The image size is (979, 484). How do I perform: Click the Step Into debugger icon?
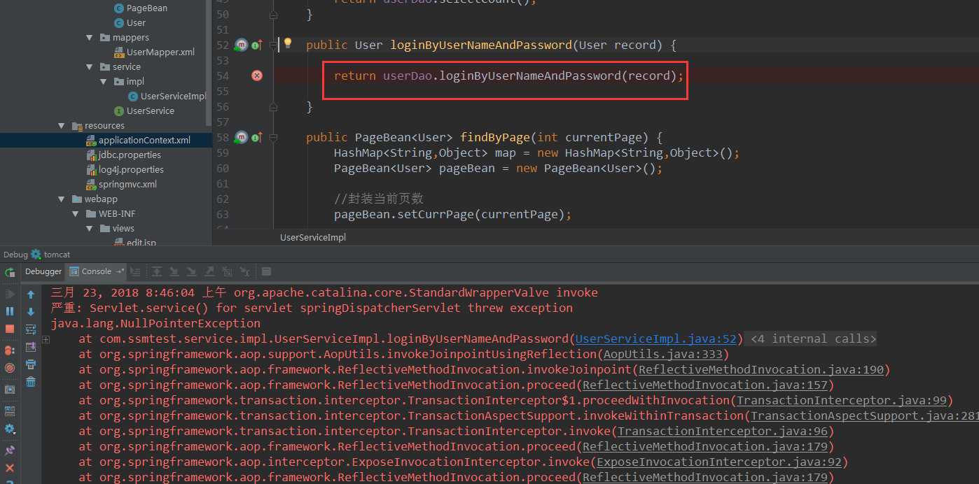(x=174, y=271)
